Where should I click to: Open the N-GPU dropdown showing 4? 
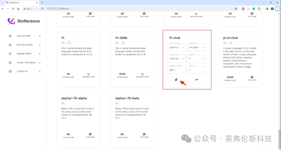click(x=196, y=59)
